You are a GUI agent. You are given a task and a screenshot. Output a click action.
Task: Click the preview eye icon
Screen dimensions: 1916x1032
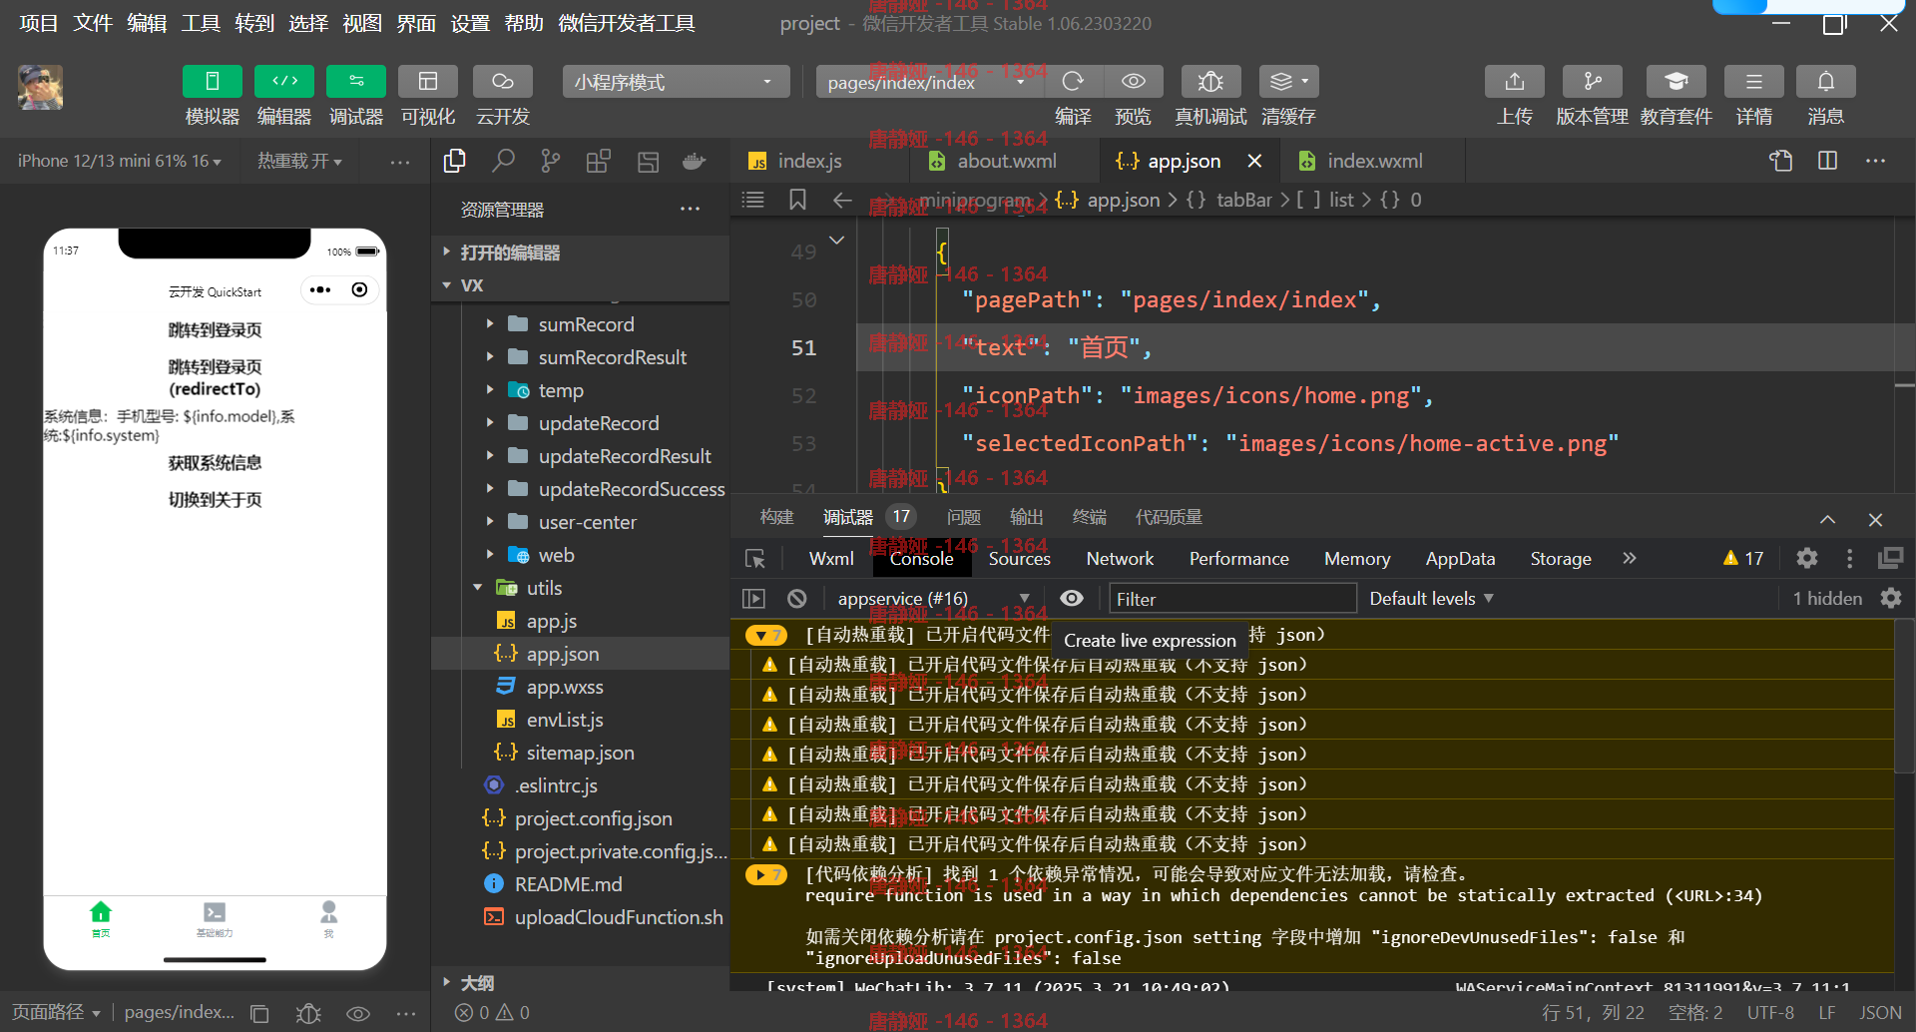click(1133, 82)
